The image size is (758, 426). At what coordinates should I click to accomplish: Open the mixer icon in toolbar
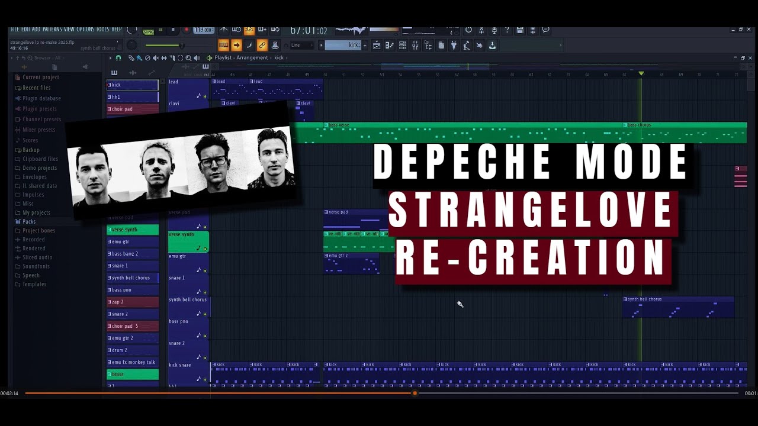pyautogui.click(x=415, y=45)
